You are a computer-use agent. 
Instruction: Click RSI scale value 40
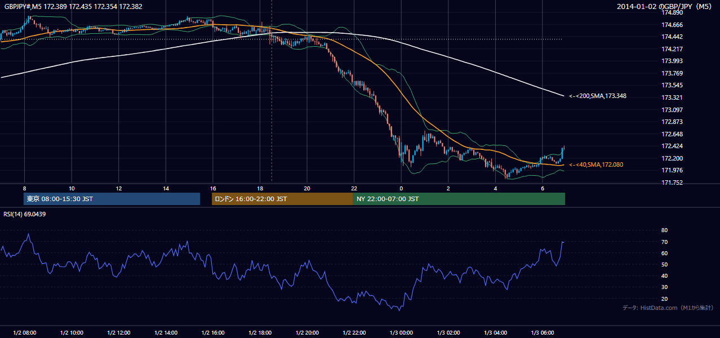pos(664,275)
